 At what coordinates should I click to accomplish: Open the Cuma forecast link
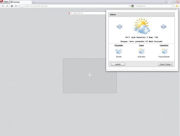pyautogui.click(x=141, y=45)
